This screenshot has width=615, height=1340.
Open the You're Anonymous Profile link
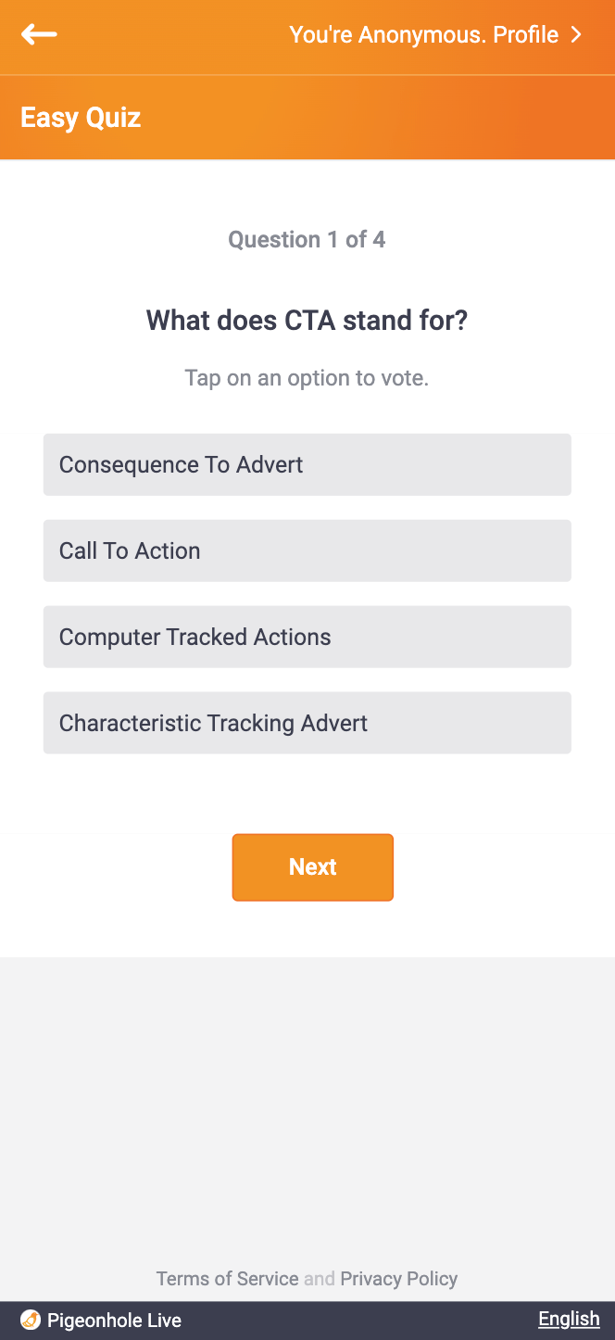click(435, 35)
